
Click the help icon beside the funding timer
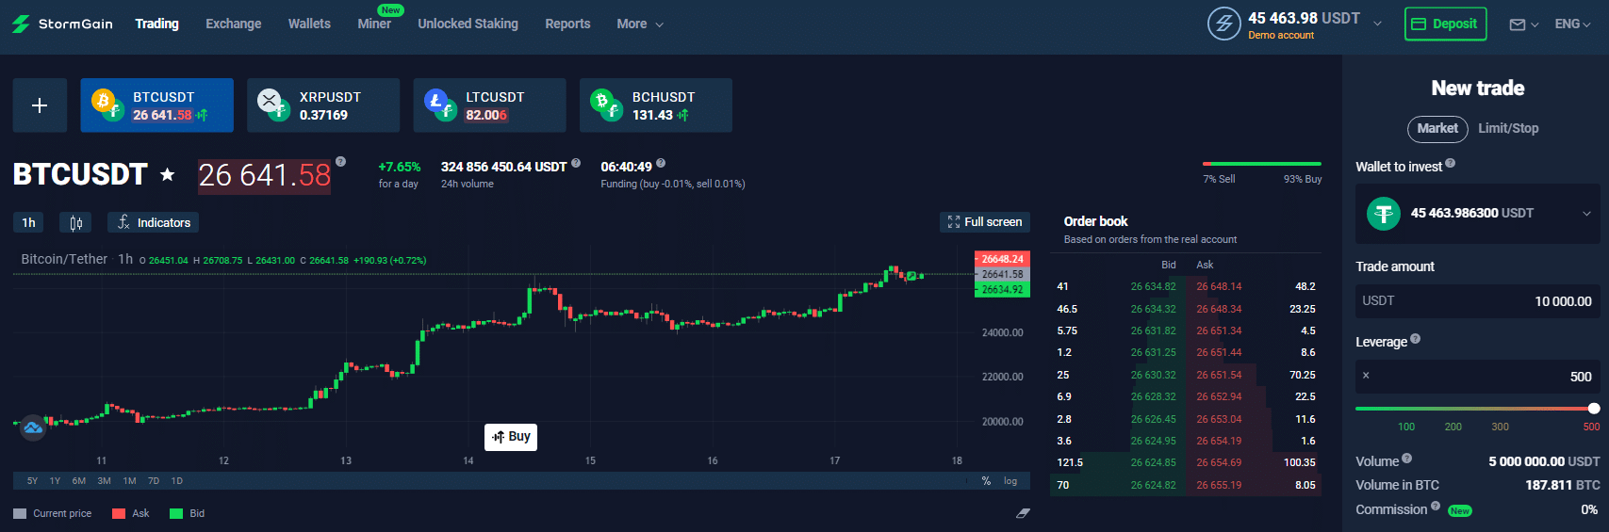click(661, 163)
